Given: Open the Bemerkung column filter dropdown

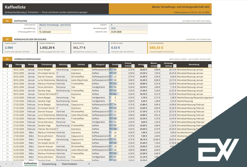Looking at the screenshot, I should pos(210,66).
